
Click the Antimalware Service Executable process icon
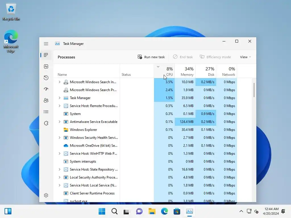point(66,122)
